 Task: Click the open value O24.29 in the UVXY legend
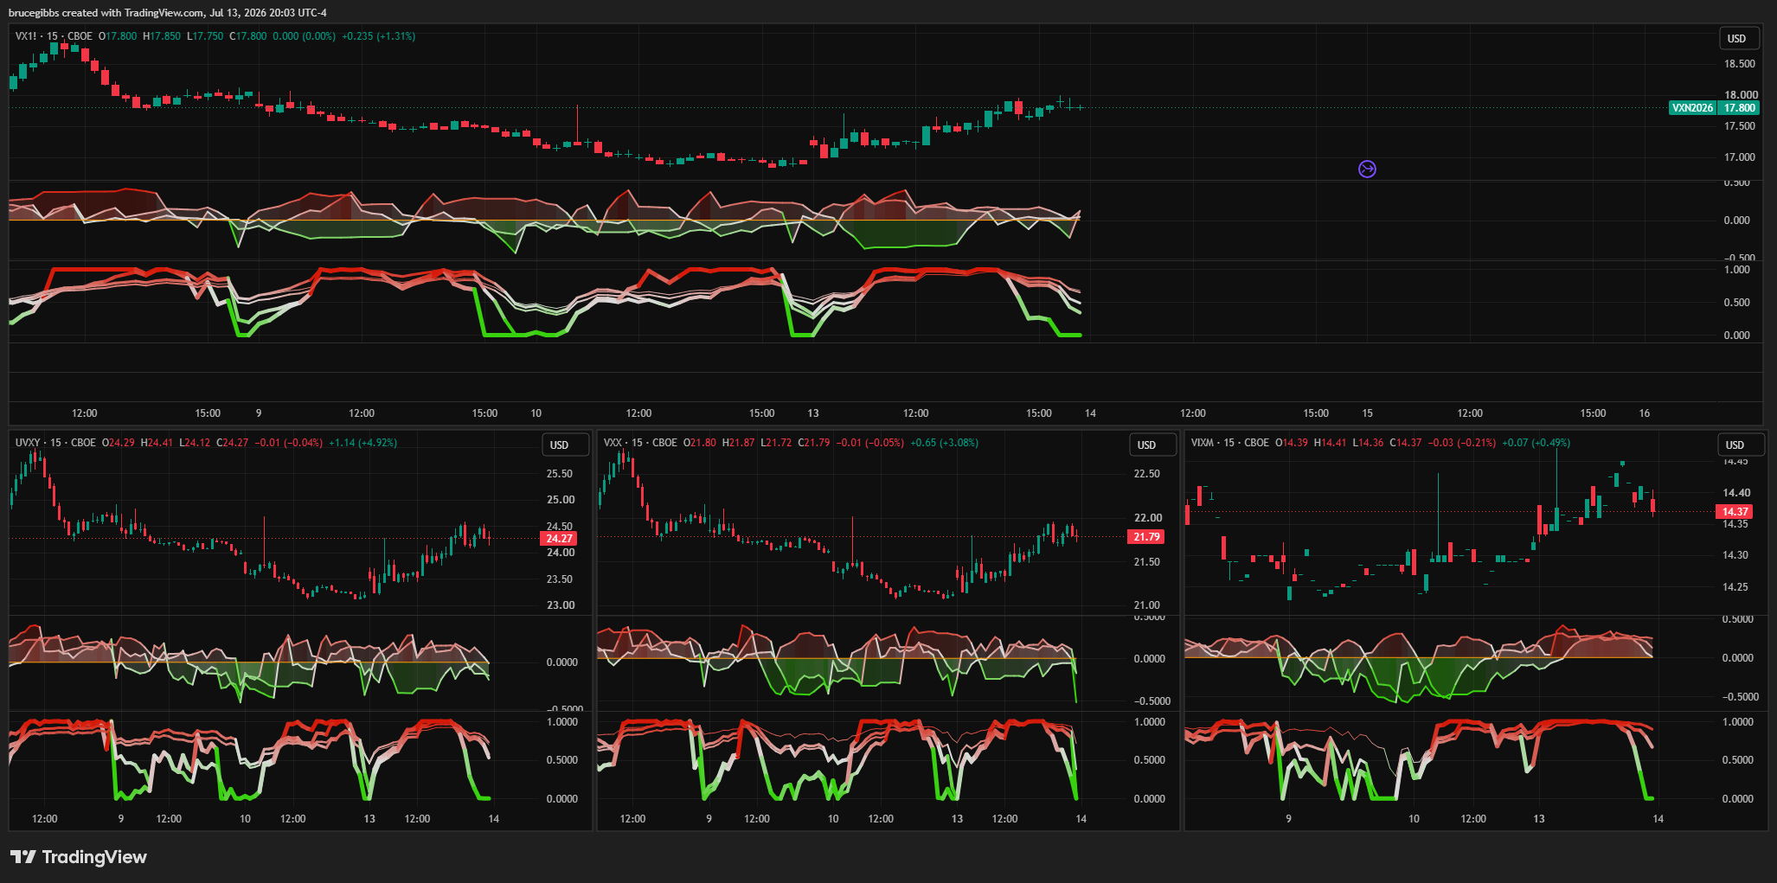(x=119, y=443)
